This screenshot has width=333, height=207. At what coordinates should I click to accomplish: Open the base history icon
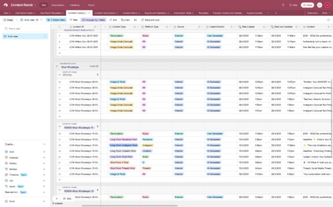[283, 5]
